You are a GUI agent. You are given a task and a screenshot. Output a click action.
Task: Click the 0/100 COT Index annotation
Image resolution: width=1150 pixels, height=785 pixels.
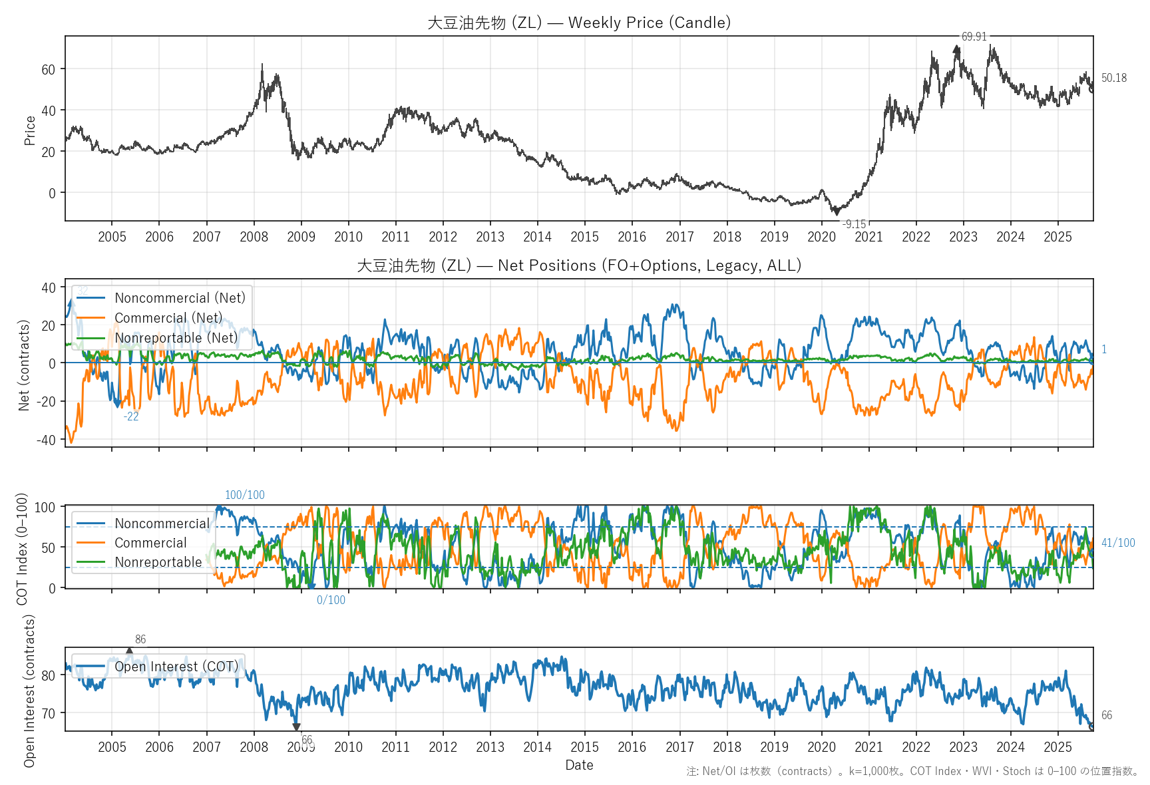331,600
